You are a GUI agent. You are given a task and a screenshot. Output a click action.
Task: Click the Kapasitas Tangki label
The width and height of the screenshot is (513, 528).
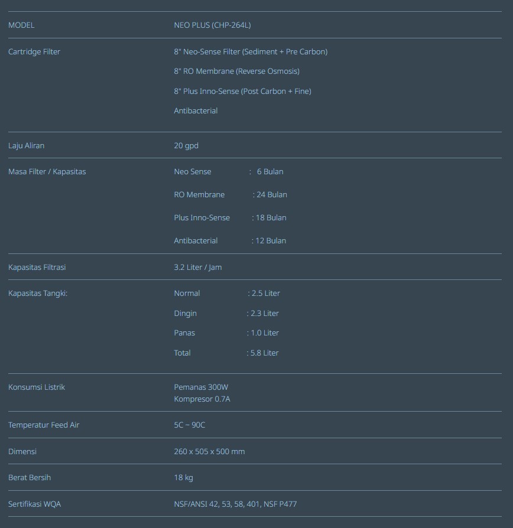coord(38,293)
